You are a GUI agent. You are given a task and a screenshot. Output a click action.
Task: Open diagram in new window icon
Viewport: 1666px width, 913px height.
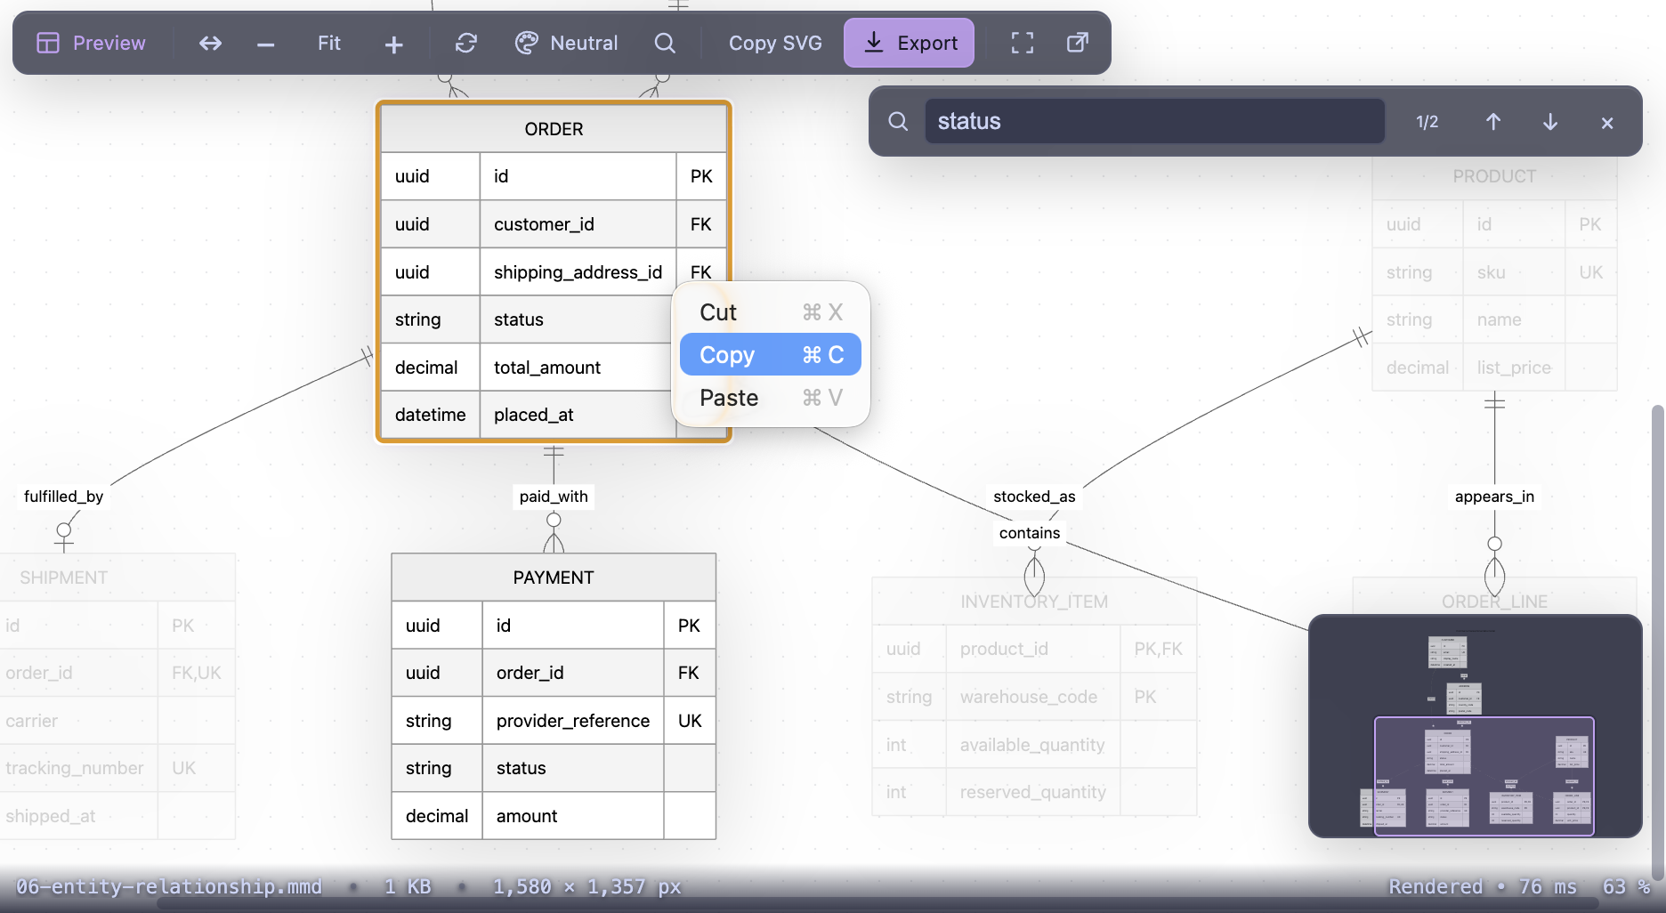(1078, 43)
